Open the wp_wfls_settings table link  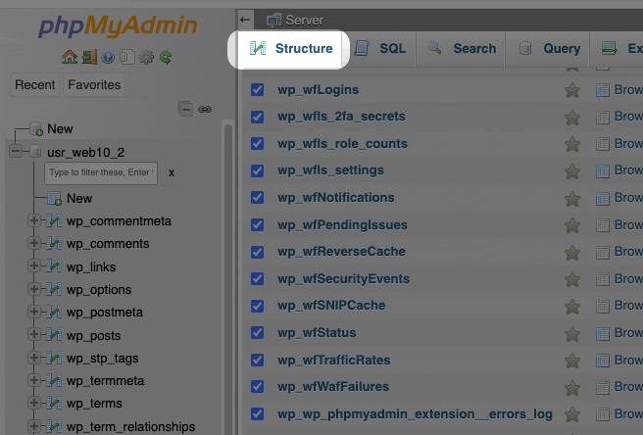point(330,170)
